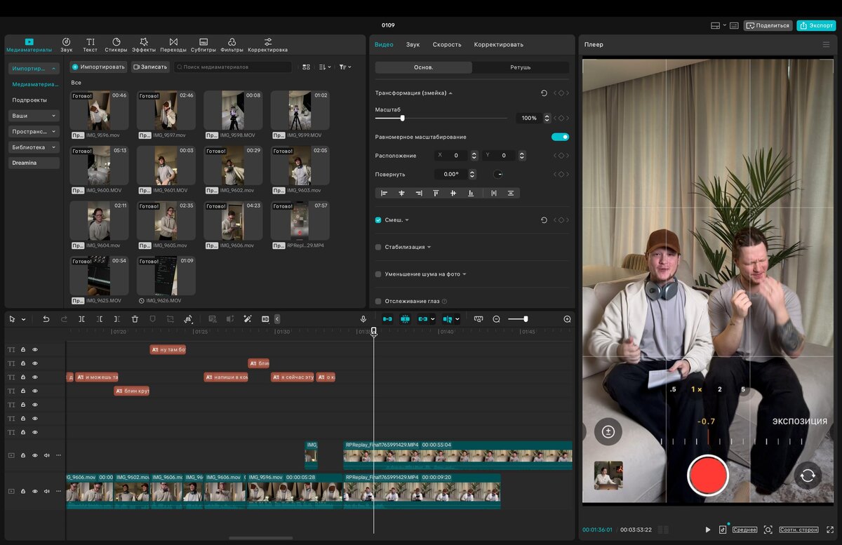Reset the Трансформация settings with circular arrow
Viewport: 842px width, 545px height.
544,93
